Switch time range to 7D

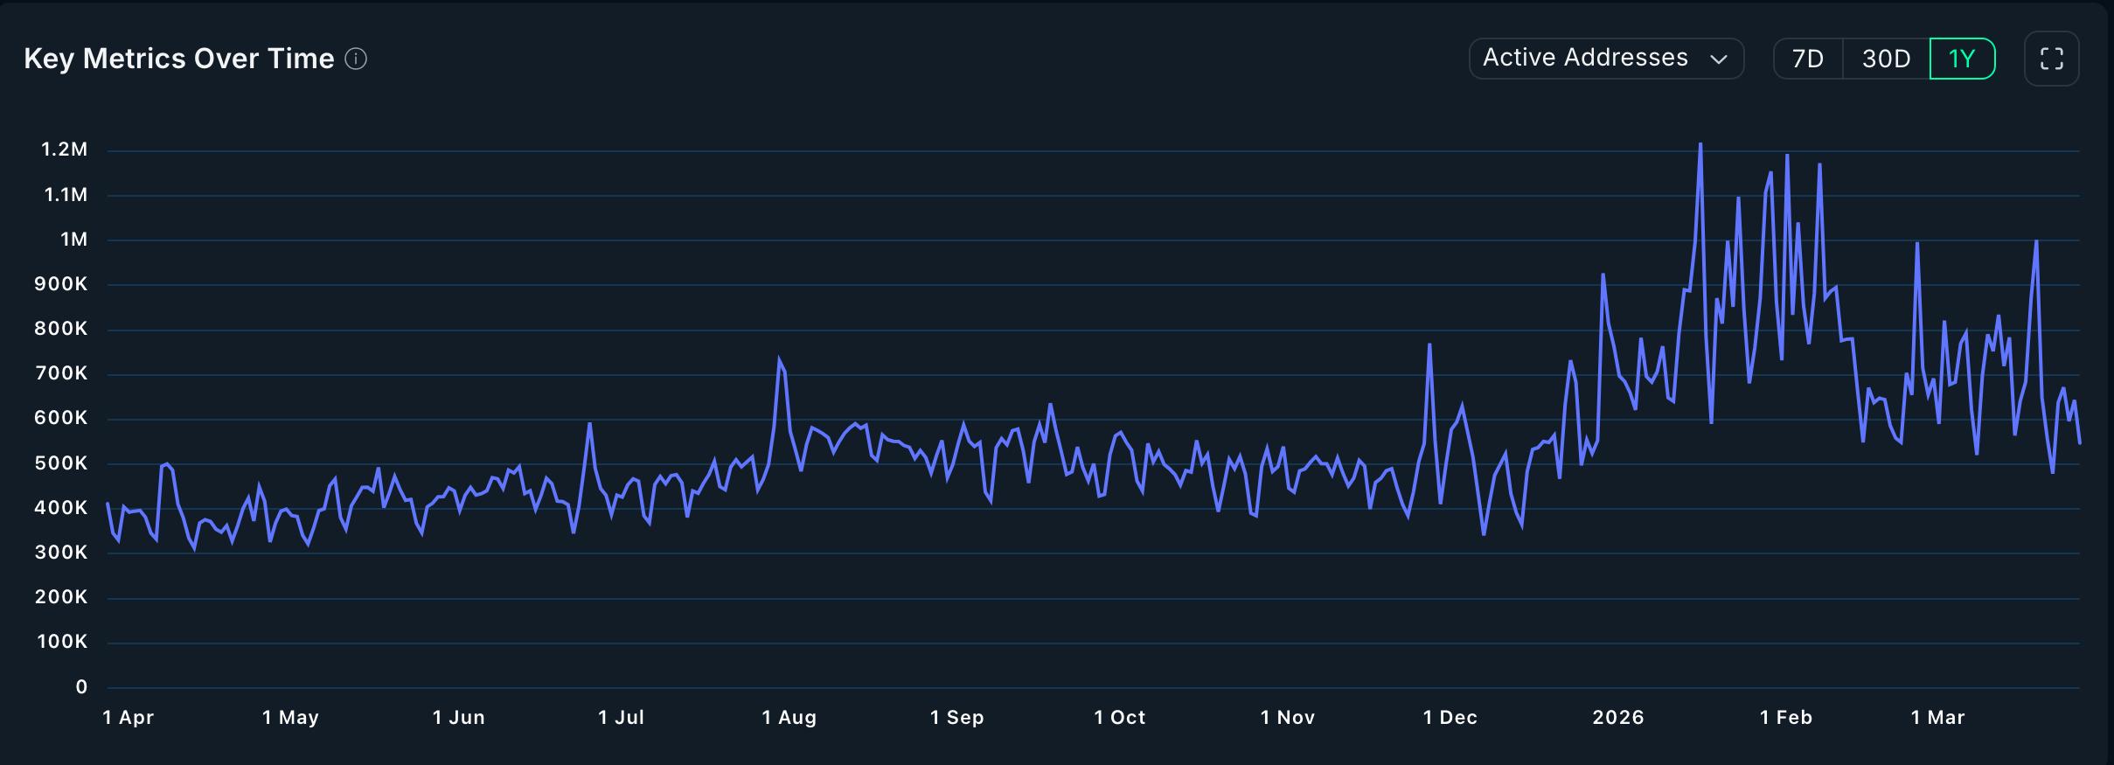click(x=1807, y=59)
